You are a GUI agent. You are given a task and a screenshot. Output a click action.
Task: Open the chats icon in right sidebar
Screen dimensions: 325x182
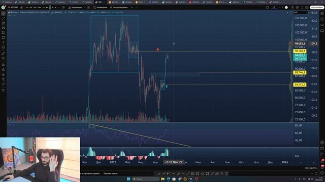(322, 31)
